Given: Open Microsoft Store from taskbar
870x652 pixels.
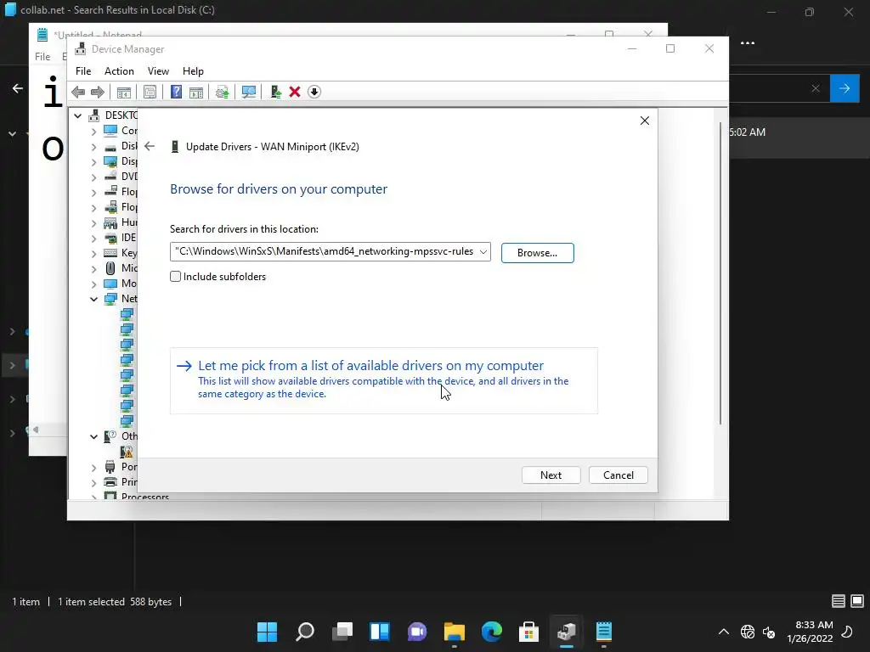Looking at the screenshot, I should pos(528,632).
